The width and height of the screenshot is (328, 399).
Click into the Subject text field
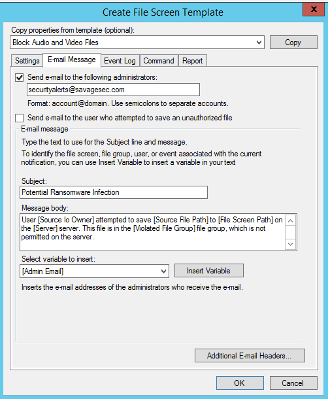click(114, 192)
